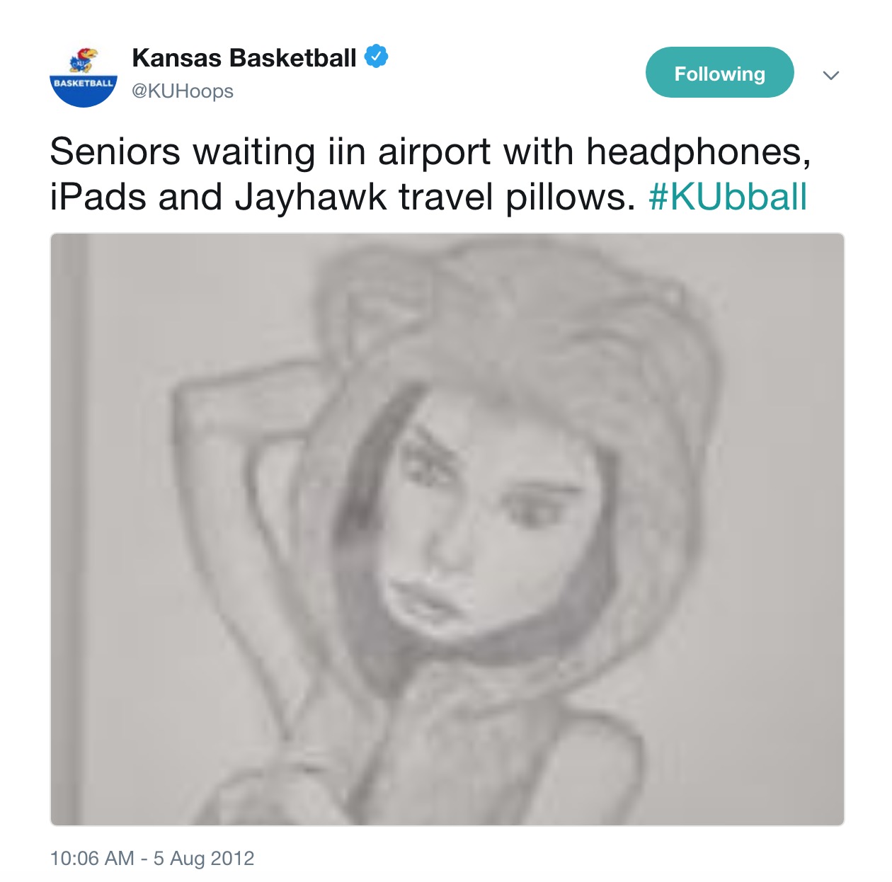Toggle the Following button to unfollow
The image size is (892, 882).
[x=719, y=73]
